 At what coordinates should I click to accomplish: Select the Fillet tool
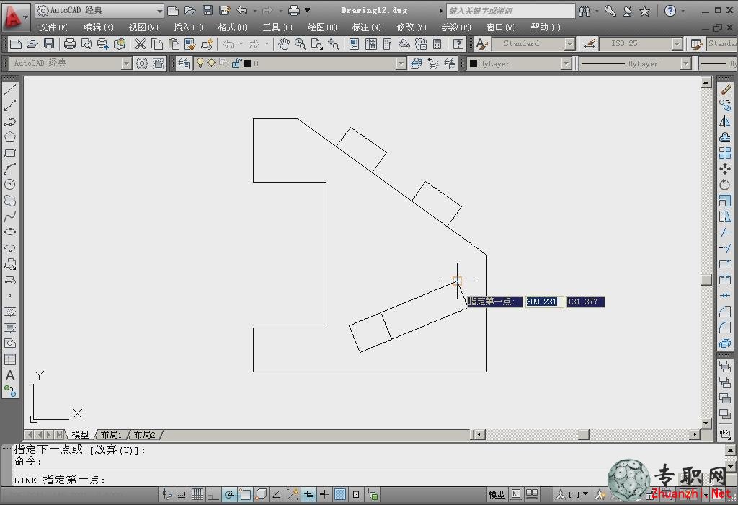tap(725, 328)
